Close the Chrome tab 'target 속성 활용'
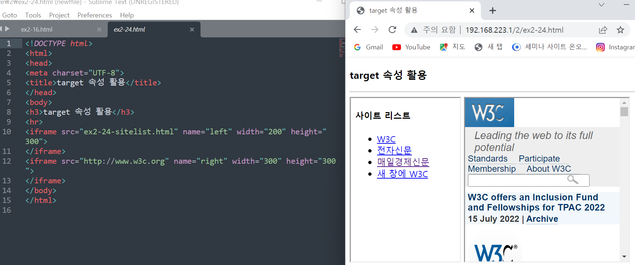 click(472, 11)
